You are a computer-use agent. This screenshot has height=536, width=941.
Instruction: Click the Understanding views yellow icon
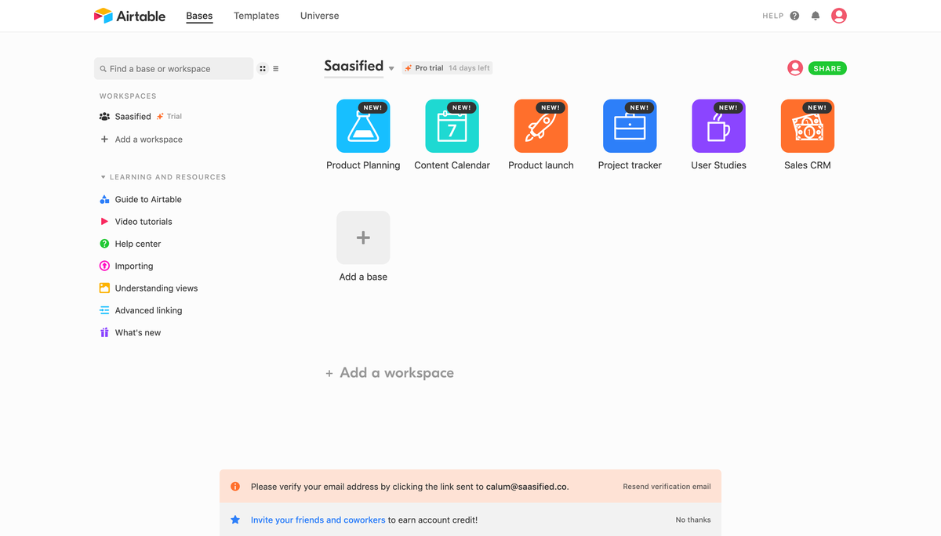click(x=104, y=288)
